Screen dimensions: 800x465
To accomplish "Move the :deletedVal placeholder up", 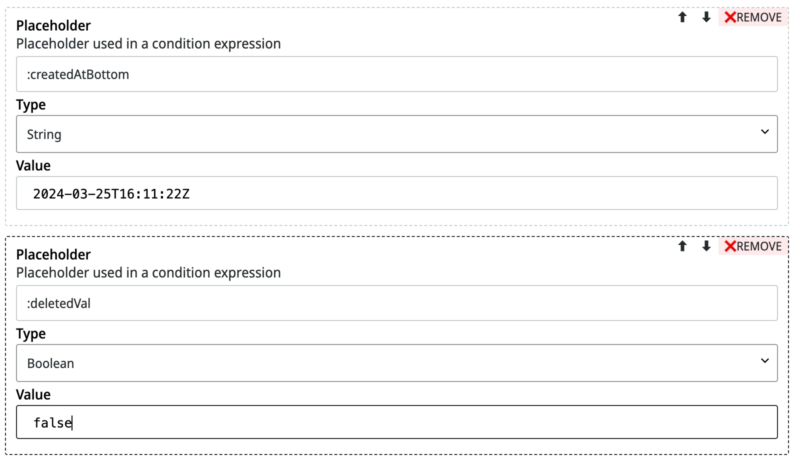I will [x=682, y=246].
